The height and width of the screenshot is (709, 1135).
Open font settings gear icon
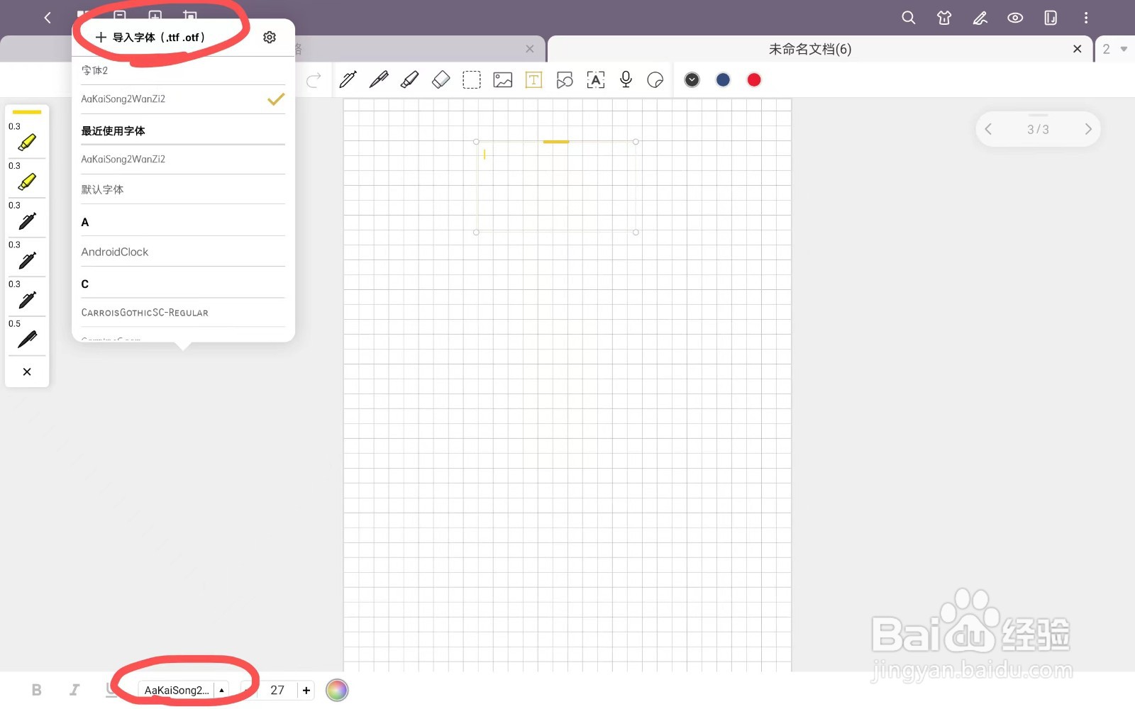270,37
